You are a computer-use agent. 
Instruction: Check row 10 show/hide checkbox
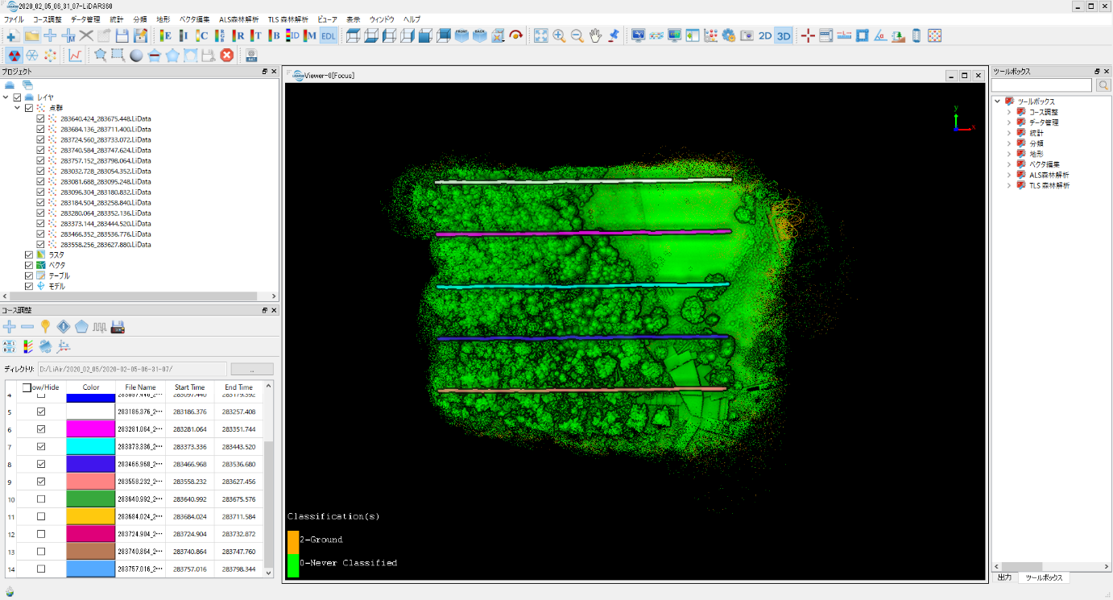tap(41, 499)
